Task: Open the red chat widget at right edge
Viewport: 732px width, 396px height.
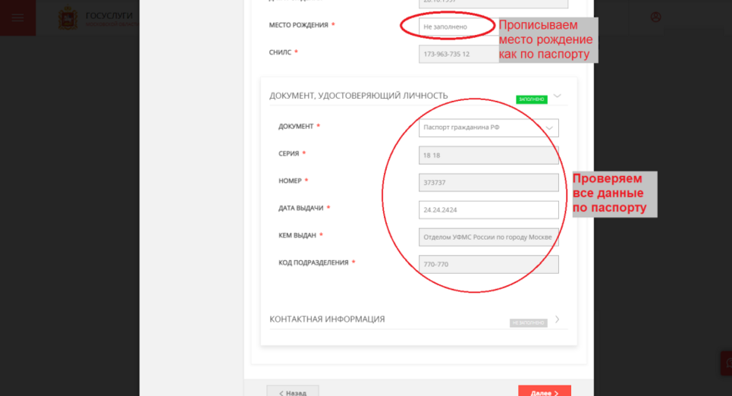Action: pos(726,363)
